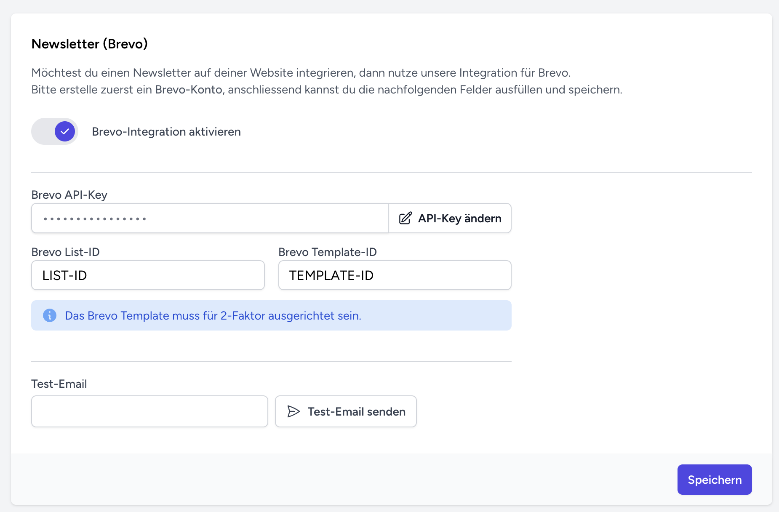Click the 2-Faktor template notice text

point(213,316)
